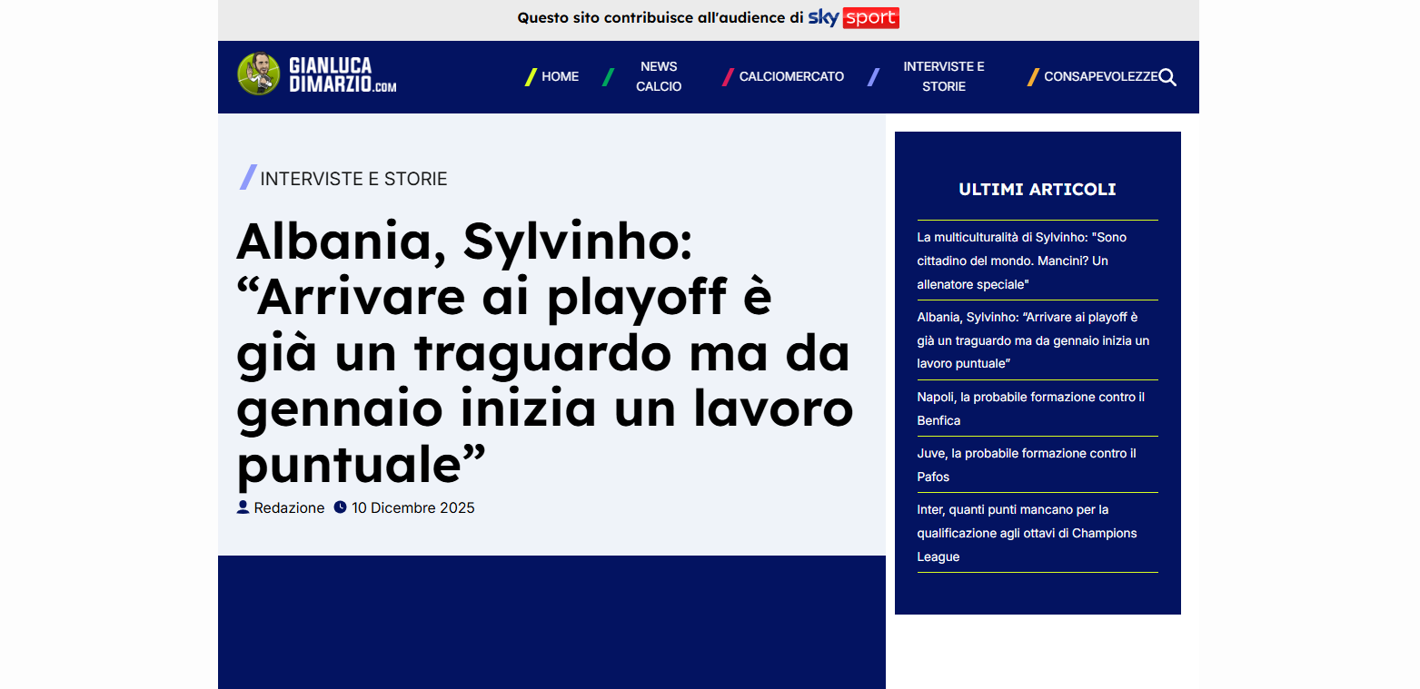This screenshot has width=1420, height=689.
Task: Click the person icon next to Redazione
Action: [243, 507]
